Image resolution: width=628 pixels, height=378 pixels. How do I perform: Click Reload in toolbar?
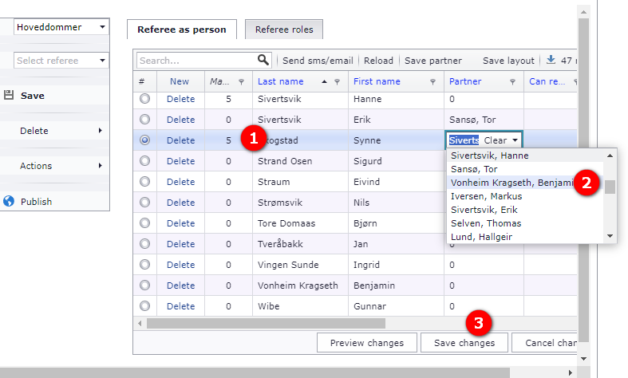coord(378,61)
